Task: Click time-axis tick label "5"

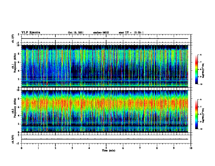Action: (106, 148)
